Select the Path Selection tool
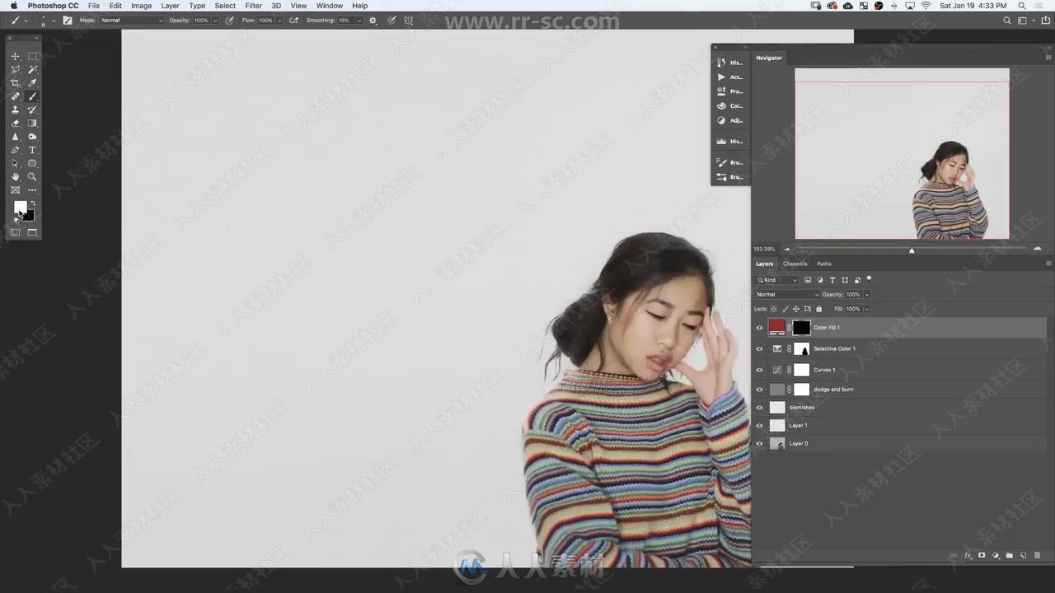Screen dimensions: 1055x593 coord(15,163)
